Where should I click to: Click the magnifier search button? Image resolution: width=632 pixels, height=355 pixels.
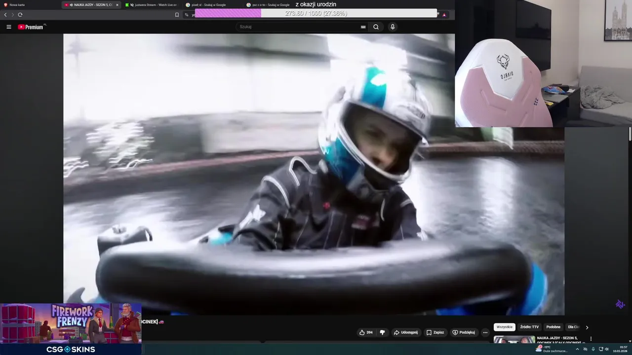coord(376,27)
